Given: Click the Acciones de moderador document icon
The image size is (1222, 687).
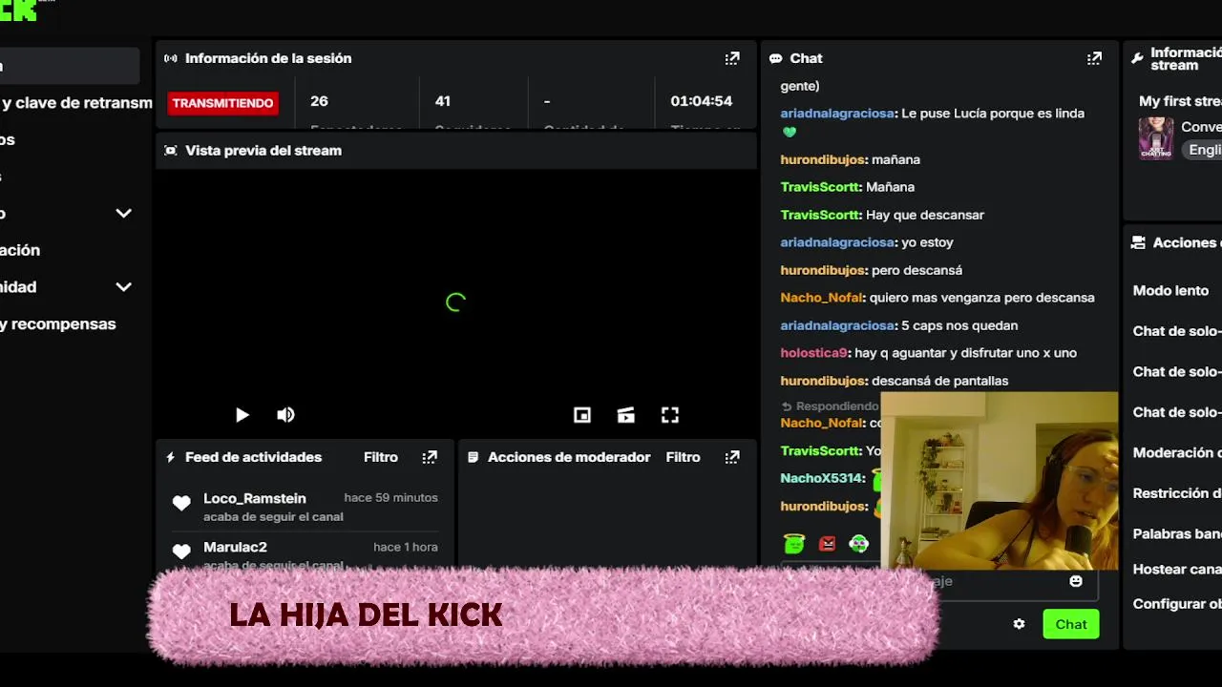Looking at the screenshot, I should 473,457.
